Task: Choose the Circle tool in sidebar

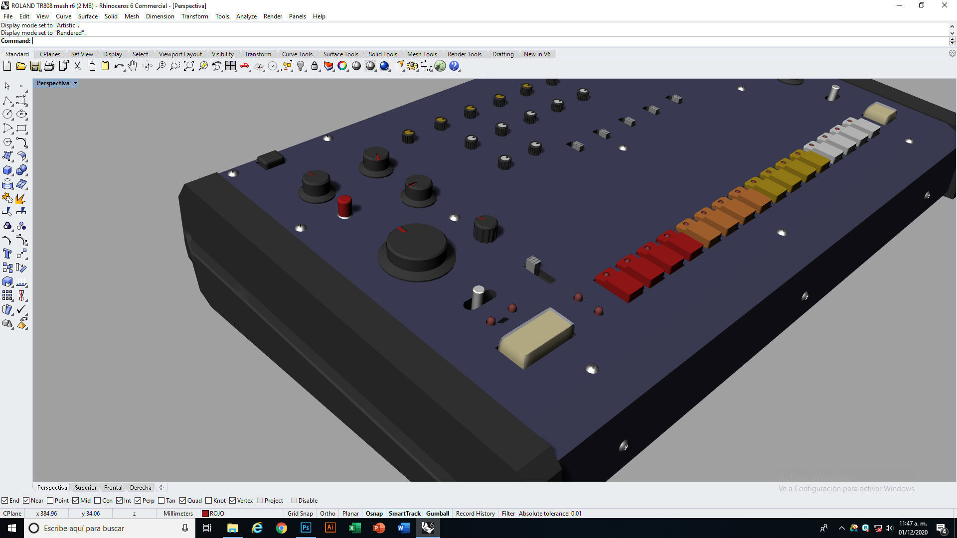Action: [7, 114]
